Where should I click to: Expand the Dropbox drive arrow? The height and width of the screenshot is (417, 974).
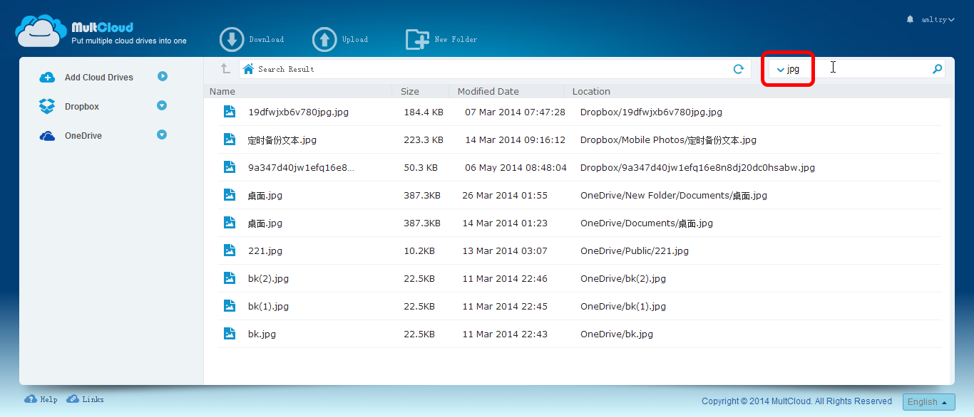coord(162,106)
